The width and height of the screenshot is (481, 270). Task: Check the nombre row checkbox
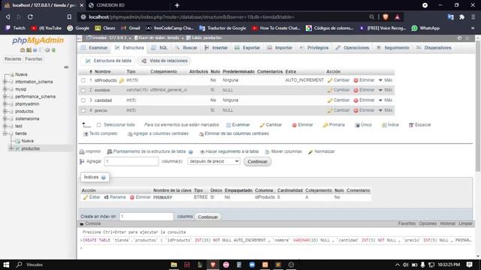tap(83, 90)
